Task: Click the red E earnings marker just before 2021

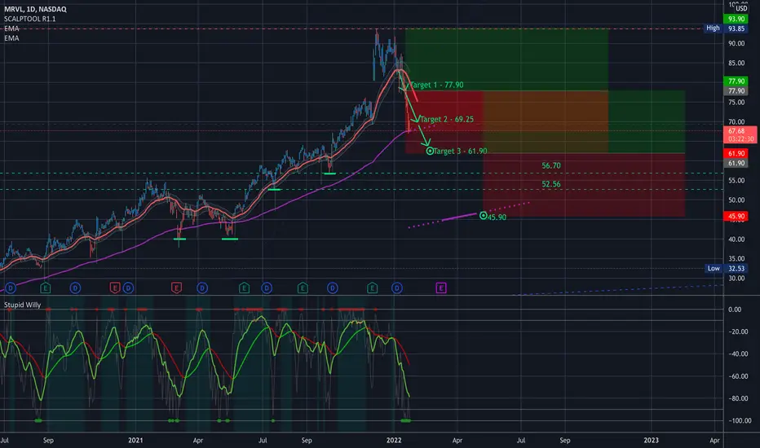Action: (x=114, y=288)
